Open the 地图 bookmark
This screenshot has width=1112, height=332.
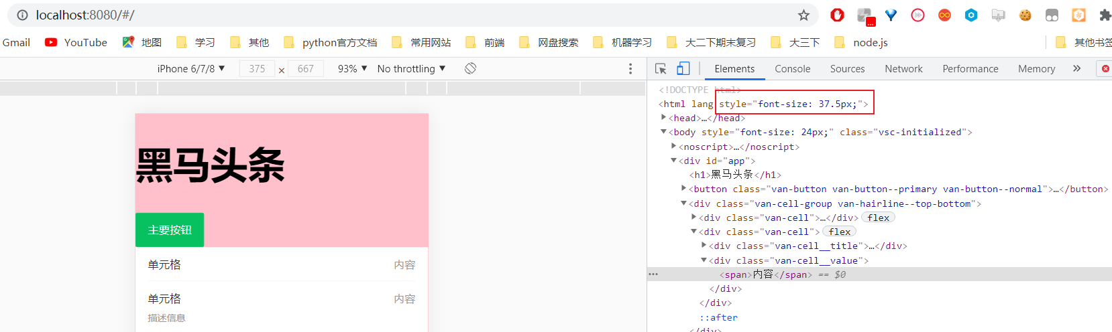(x=142, y=42)
